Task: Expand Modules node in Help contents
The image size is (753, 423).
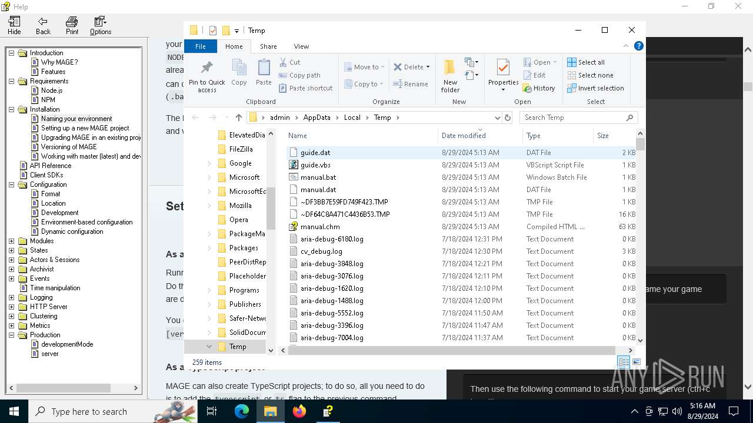Action: tap(11, 241)
